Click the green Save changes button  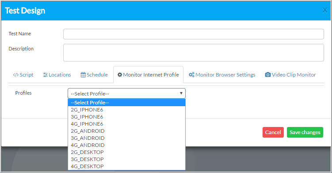coord(305,132)
